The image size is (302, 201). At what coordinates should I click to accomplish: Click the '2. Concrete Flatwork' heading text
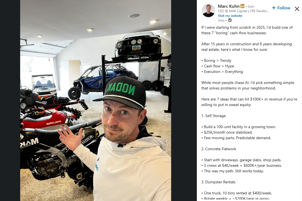[219, 149]
